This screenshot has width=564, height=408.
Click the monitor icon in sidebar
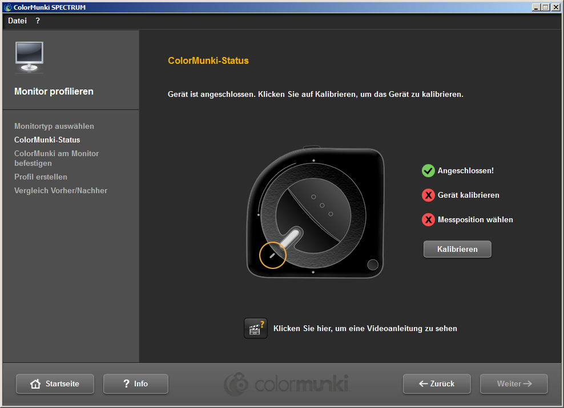pyautogui.click(x=29, y=58)
